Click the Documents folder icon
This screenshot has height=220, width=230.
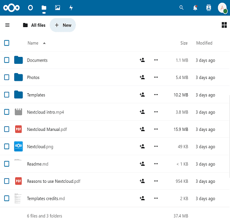(x=18, y=60)
